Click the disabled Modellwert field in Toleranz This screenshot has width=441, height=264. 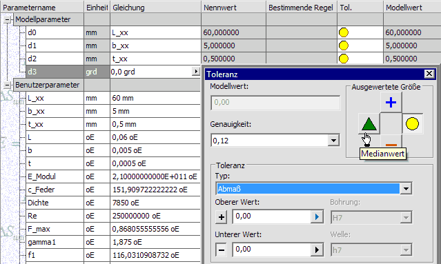tap(275, 103)
